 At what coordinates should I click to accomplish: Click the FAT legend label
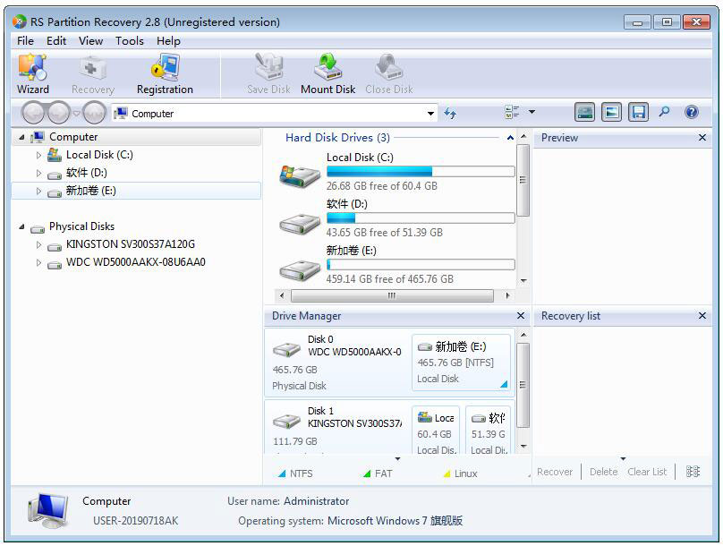pos(384,473)
